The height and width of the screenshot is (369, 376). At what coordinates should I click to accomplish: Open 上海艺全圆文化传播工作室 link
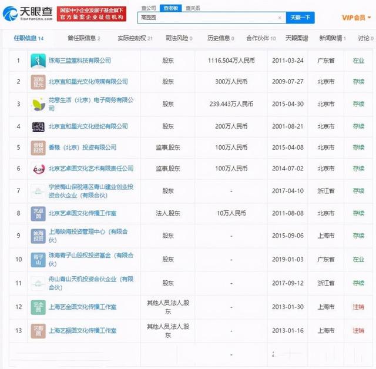pos(82,307)
